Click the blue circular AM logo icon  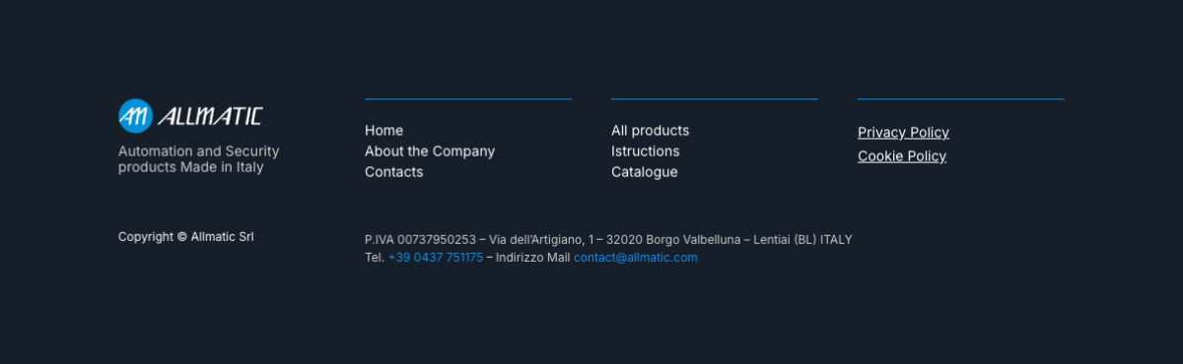[x=135, y=116]
